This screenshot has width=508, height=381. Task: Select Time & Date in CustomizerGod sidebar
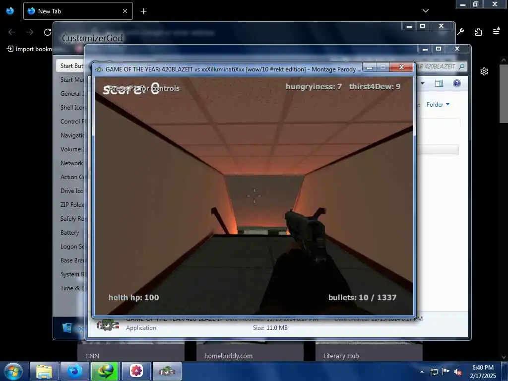pos(72,288)
